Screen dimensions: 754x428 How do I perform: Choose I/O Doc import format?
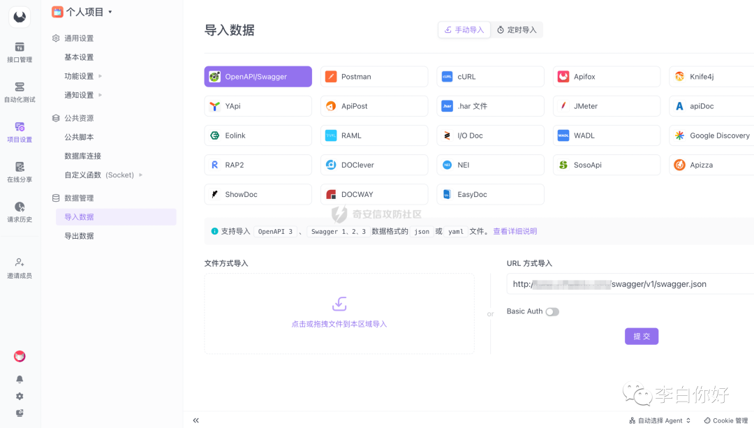coord(491,135)
